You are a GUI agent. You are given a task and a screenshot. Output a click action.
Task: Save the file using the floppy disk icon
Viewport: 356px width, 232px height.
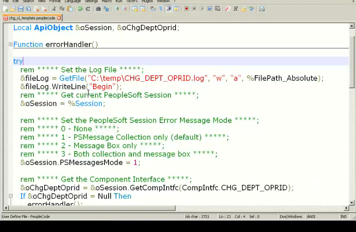(20, 9)
